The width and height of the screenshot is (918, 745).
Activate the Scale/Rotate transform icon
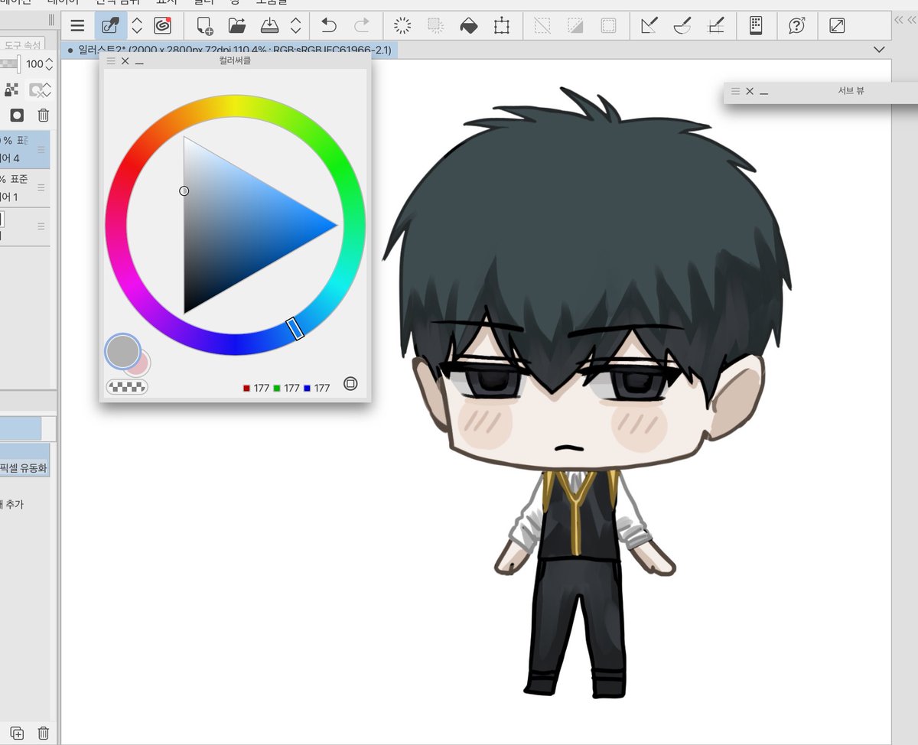[x=501, y=26]
